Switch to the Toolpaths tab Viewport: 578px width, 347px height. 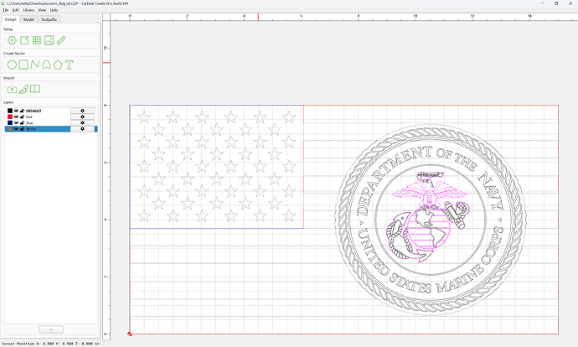click(x=49, y=19)
